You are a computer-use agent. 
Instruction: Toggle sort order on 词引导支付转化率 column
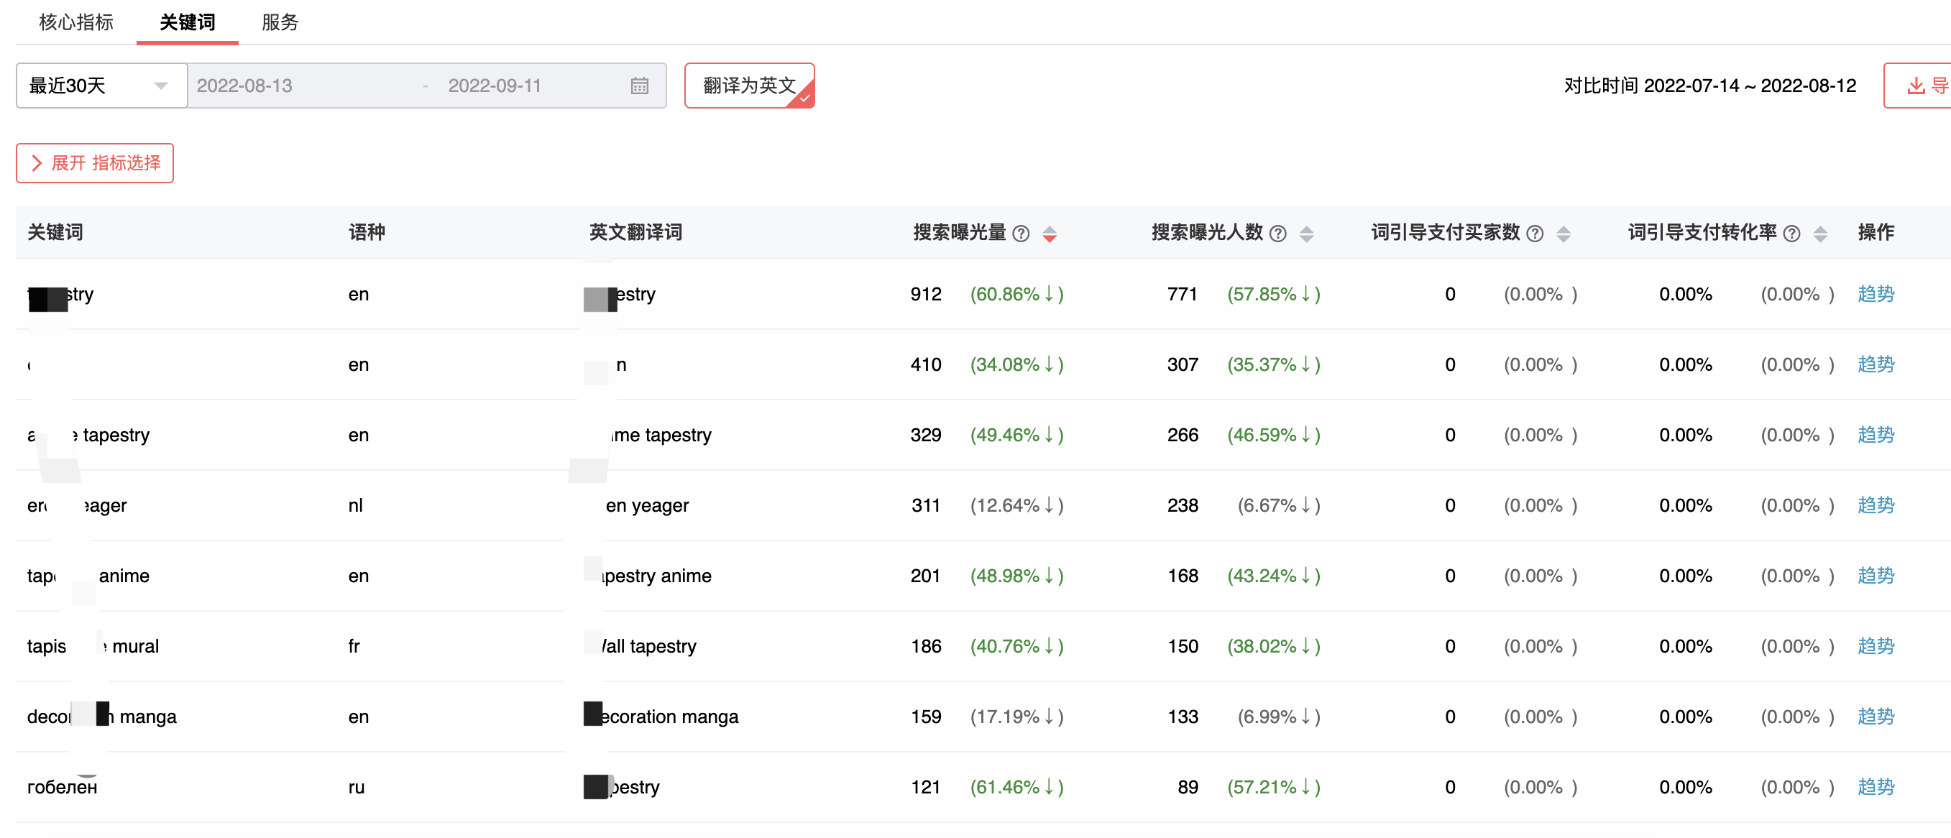click(1821, 233)
